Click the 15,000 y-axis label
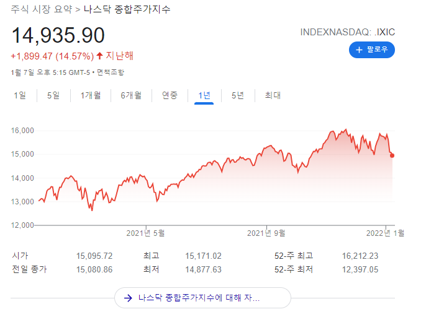Viewport: 426px width, 317px height. 22,154
